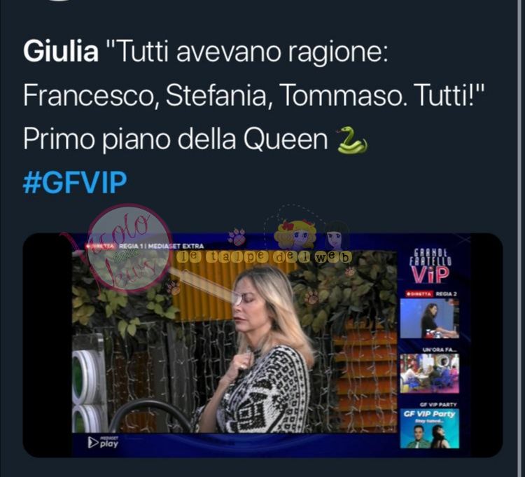Click the Diretta Regia 2 label
Viewport: 525px width, 477px height.
[431, 293]
